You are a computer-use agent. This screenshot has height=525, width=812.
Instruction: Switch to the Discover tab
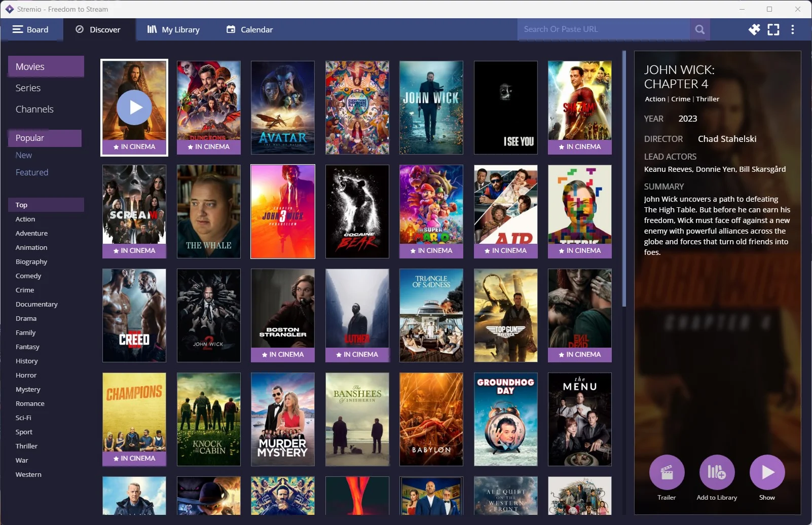(x=98, y=29)
